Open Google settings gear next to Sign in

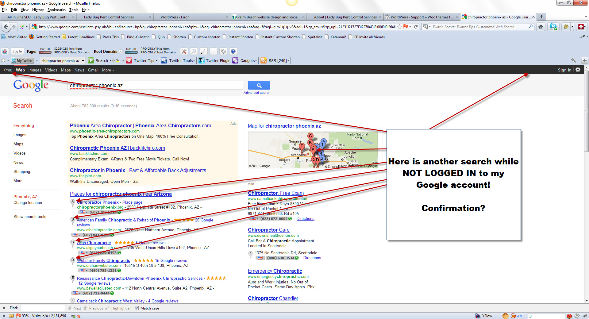point(578,70)
